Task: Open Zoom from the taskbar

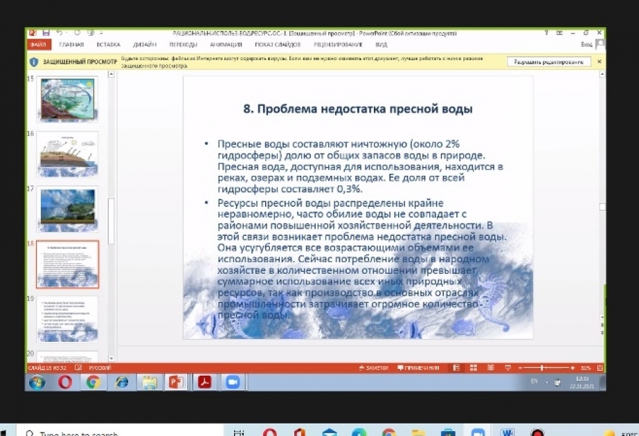Action: pyautogui.click(x=233, y=382)
